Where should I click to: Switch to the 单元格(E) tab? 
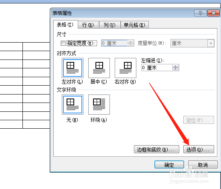pos(134,25)
